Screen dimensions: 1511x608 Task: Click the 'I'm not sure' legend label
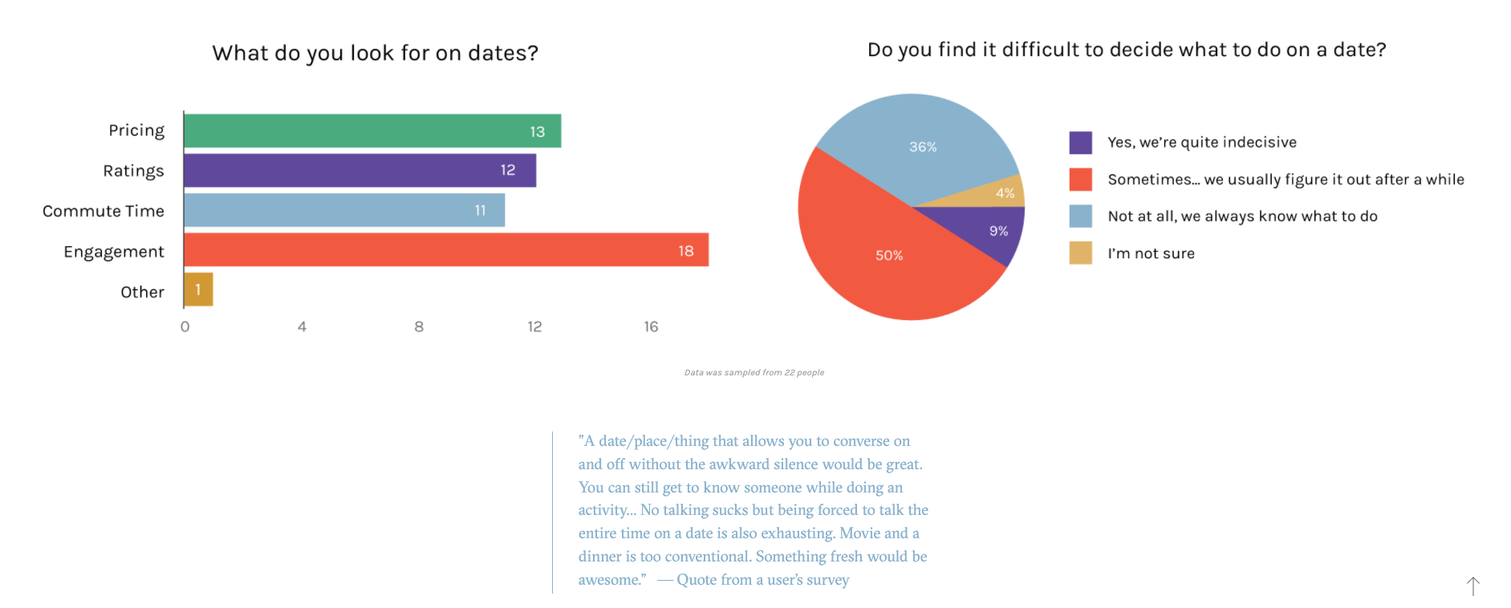1151,253
